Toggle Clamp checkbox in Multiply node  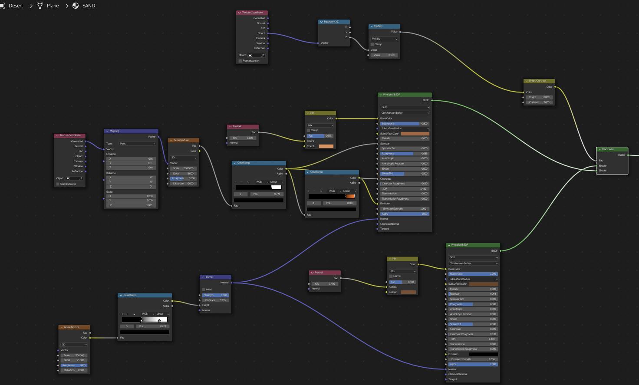[x=372, y=44]
